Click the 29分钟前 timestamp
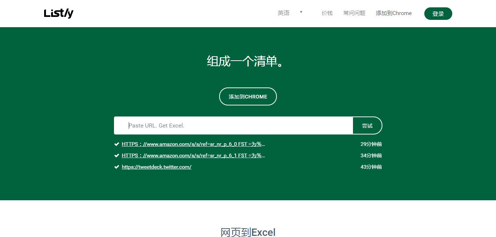 [x=371, y=144]
